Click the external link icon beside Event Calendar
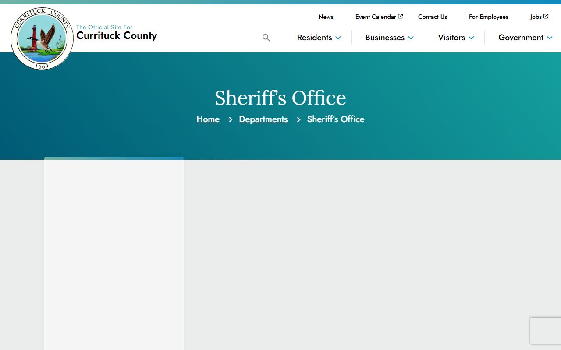Screen dimensions: 561x350 [x=400, y=16]
